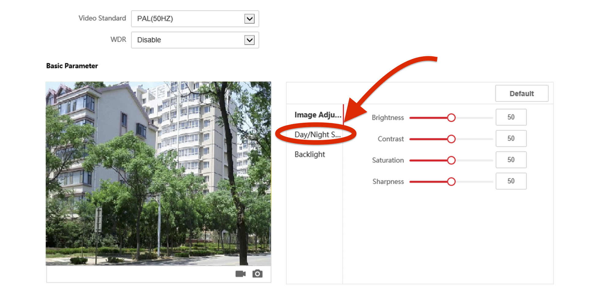Focus the Contrast value field

coord(511,139)
